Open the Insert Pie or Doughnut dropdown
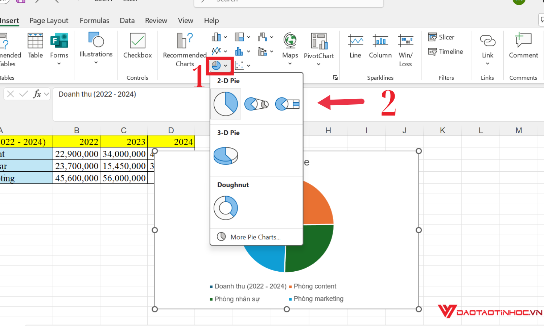 pyautogui.click(x=219, y=66)
